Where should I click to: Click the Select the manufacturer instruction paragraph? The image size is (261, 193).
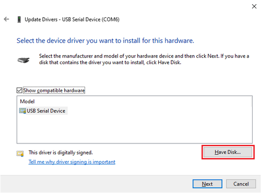[144, 59]
